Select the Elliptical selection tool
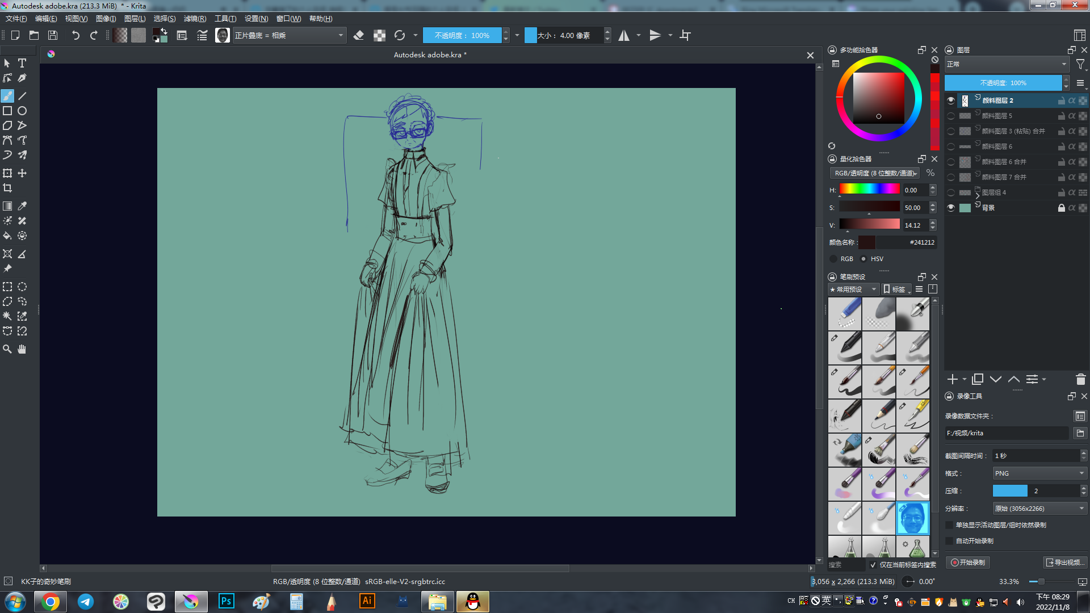1090x613 pixels. tap(22, 287)
